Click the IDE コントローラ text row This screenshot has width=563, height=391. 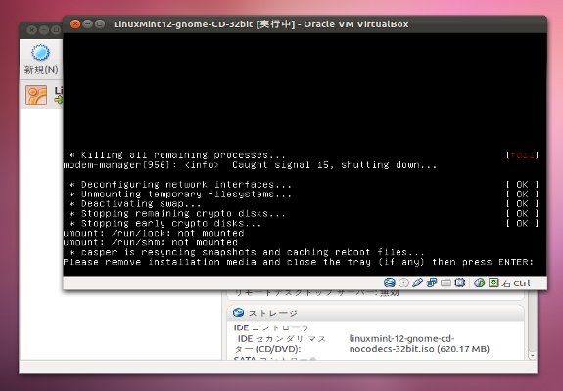pos(271,327)
